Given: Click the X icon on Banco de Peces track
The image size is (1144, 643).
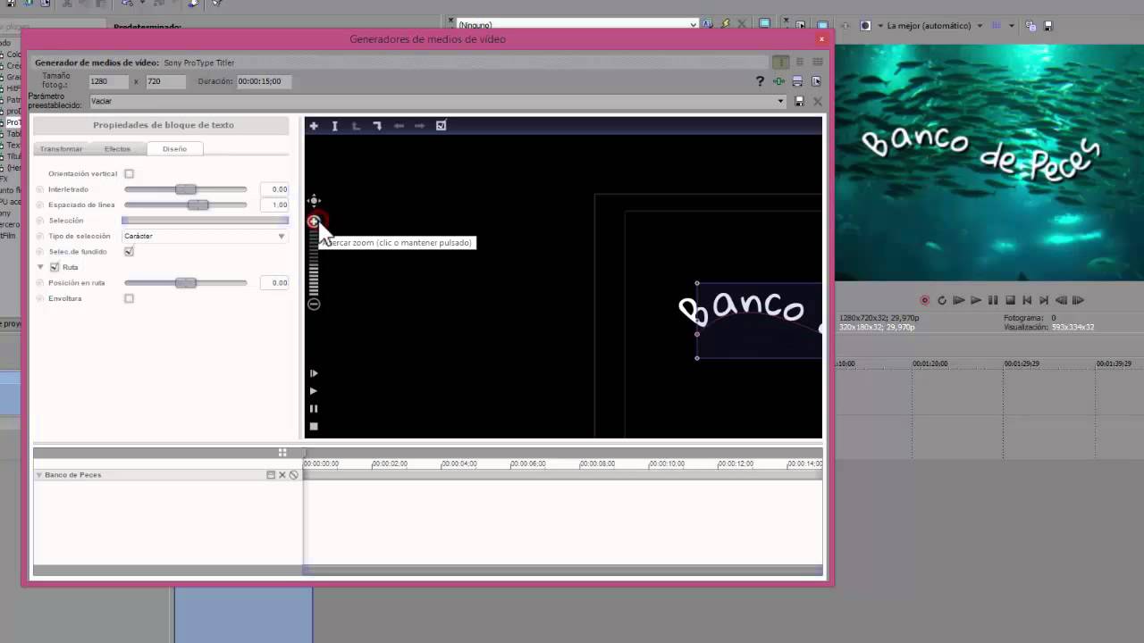Looking at the screenshot, I should [282, 475].
